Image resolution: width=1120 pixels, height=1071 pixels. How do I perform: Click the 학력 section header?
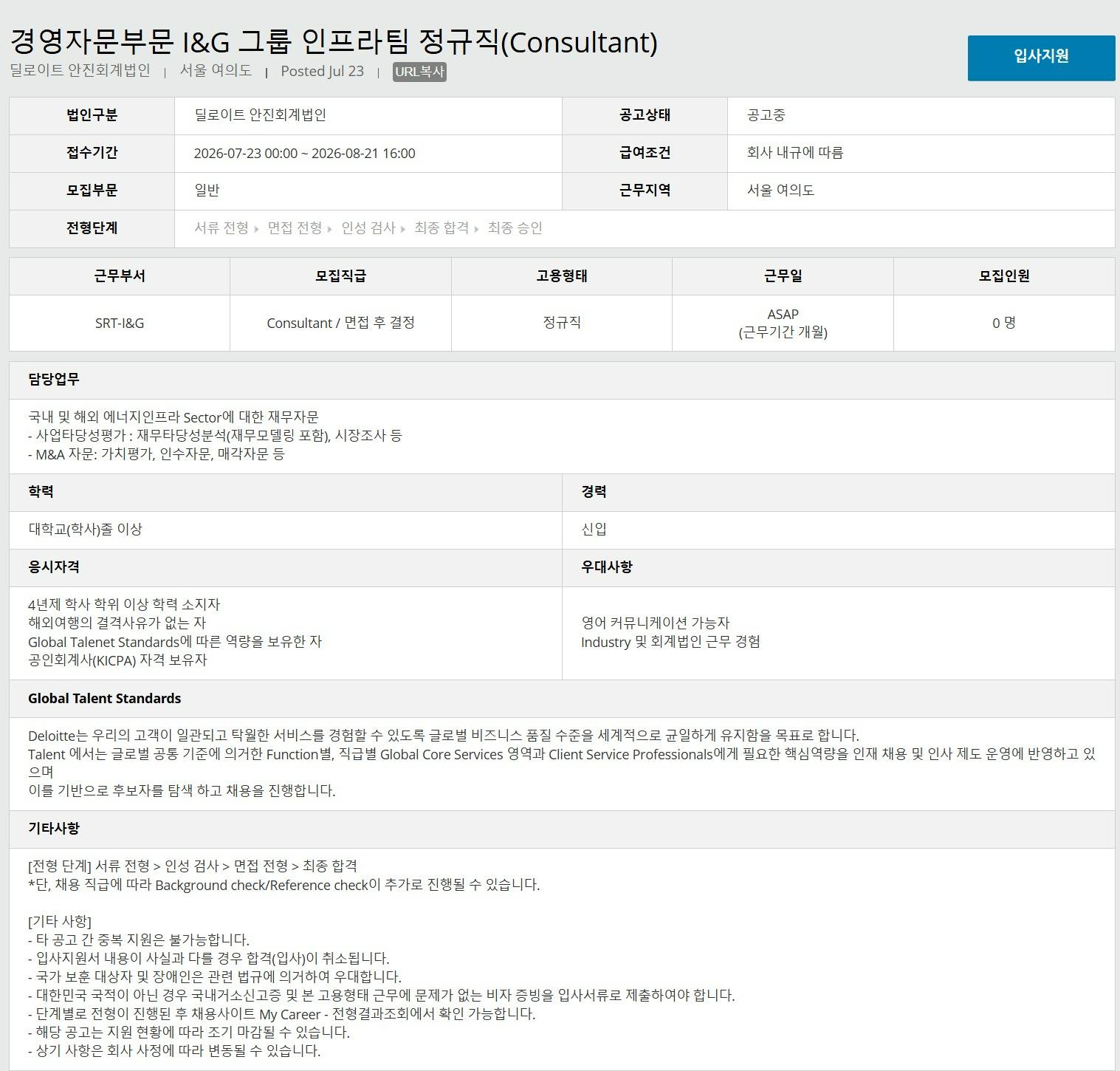click(285, 492)
